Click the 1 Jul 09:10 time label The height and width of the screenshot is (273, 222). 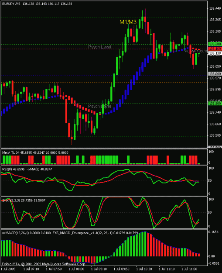pyautogui.click(x=99, y=269)
